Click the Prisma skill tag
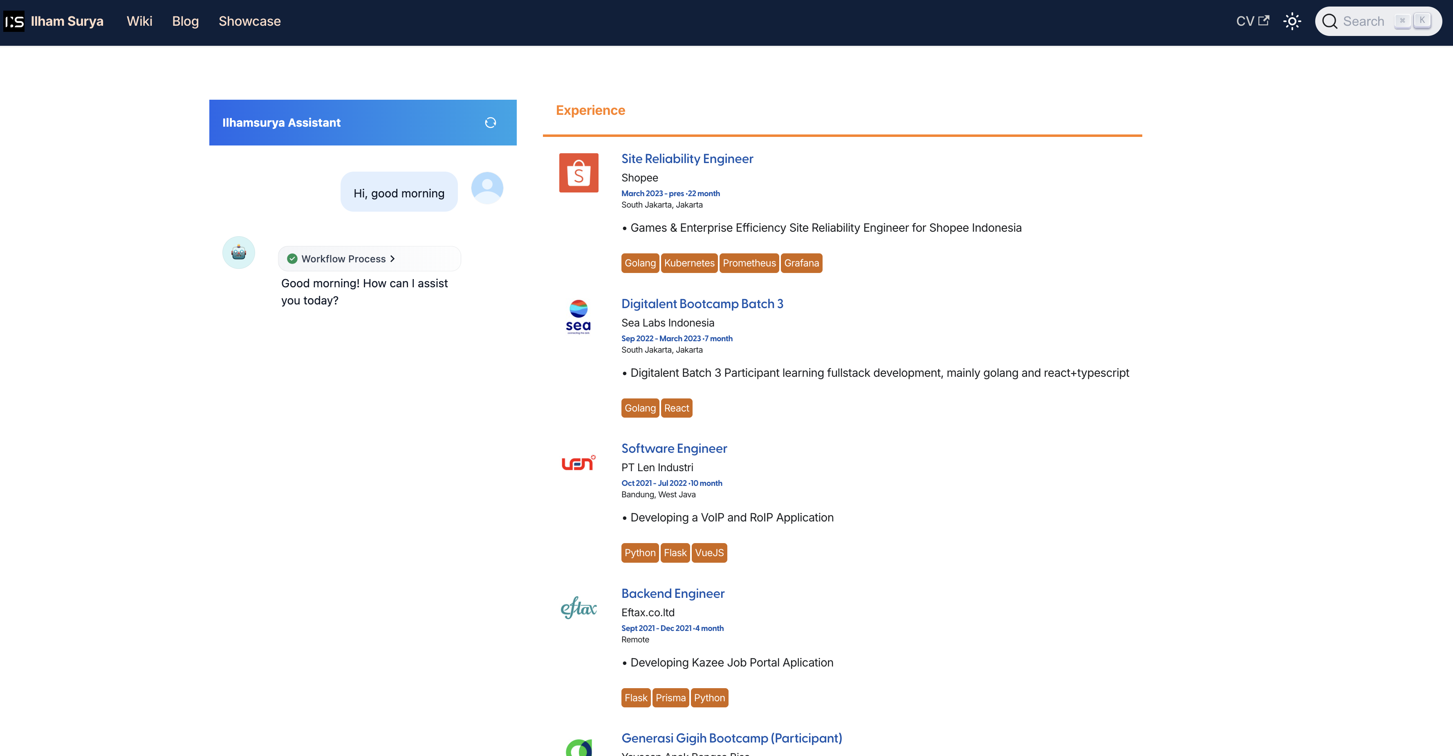 tap(670, 698)
